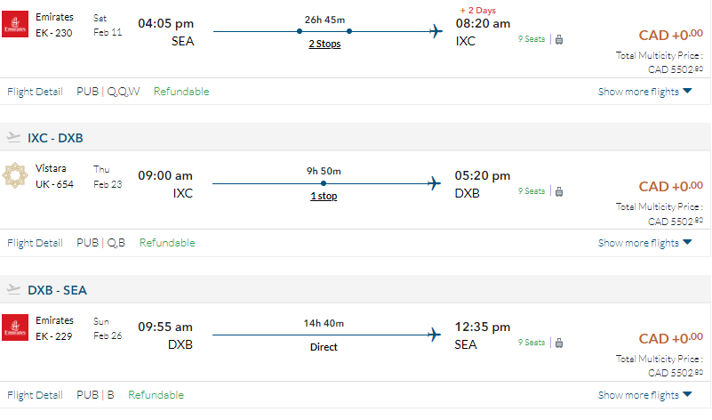This screenshot has height=420, width=712.
Task: Expand Show more flights for IXC-DXB
Action: click(644, 243)
